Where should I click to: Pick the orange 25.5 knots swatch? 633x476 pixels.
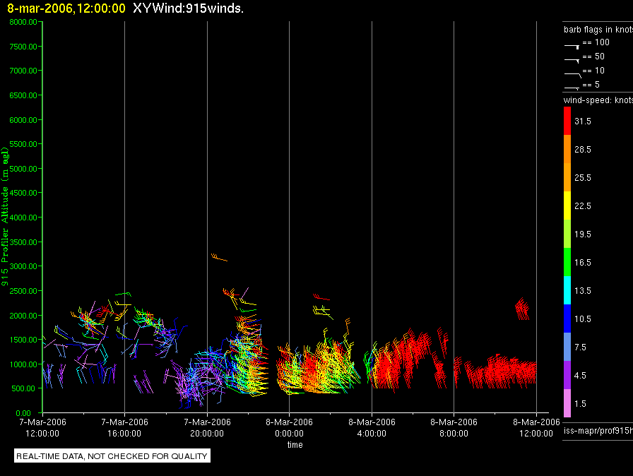pos(567,177)
